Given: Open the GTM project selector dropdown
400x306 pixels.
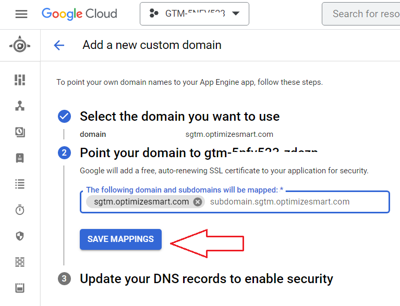Looking at the screenshot, I should pos(195,14).
